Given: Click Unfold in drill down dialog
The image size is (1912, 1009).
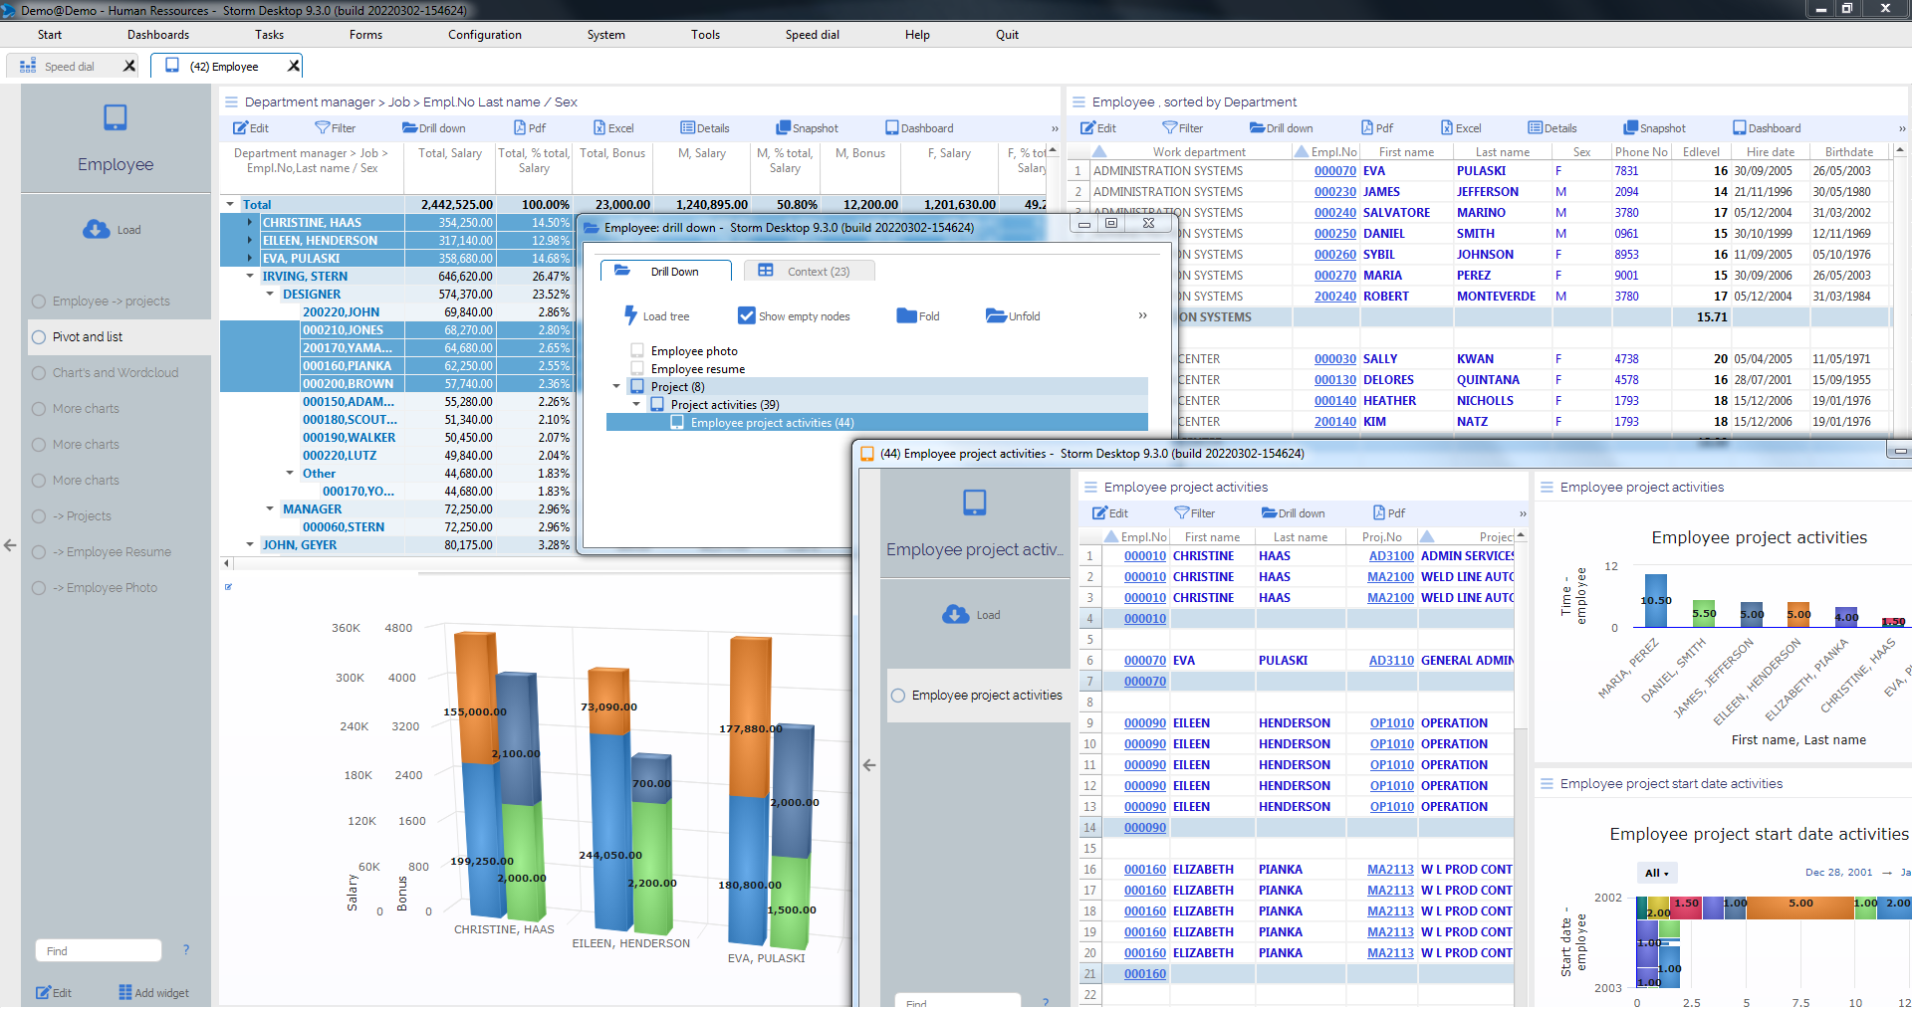Looking at the screenshot, I should coord(1013,316).
